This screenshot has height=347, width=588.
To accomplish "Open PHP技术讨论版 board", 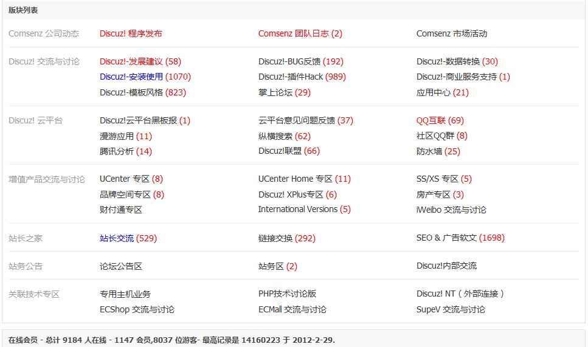I will (x=287, y=294).
